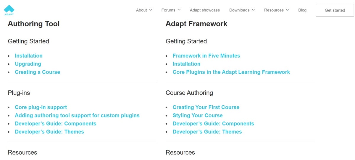Go to Adapt showcase page
This screenshot has height=160, width=355.
pyautogui.click(x=205, y=10)
